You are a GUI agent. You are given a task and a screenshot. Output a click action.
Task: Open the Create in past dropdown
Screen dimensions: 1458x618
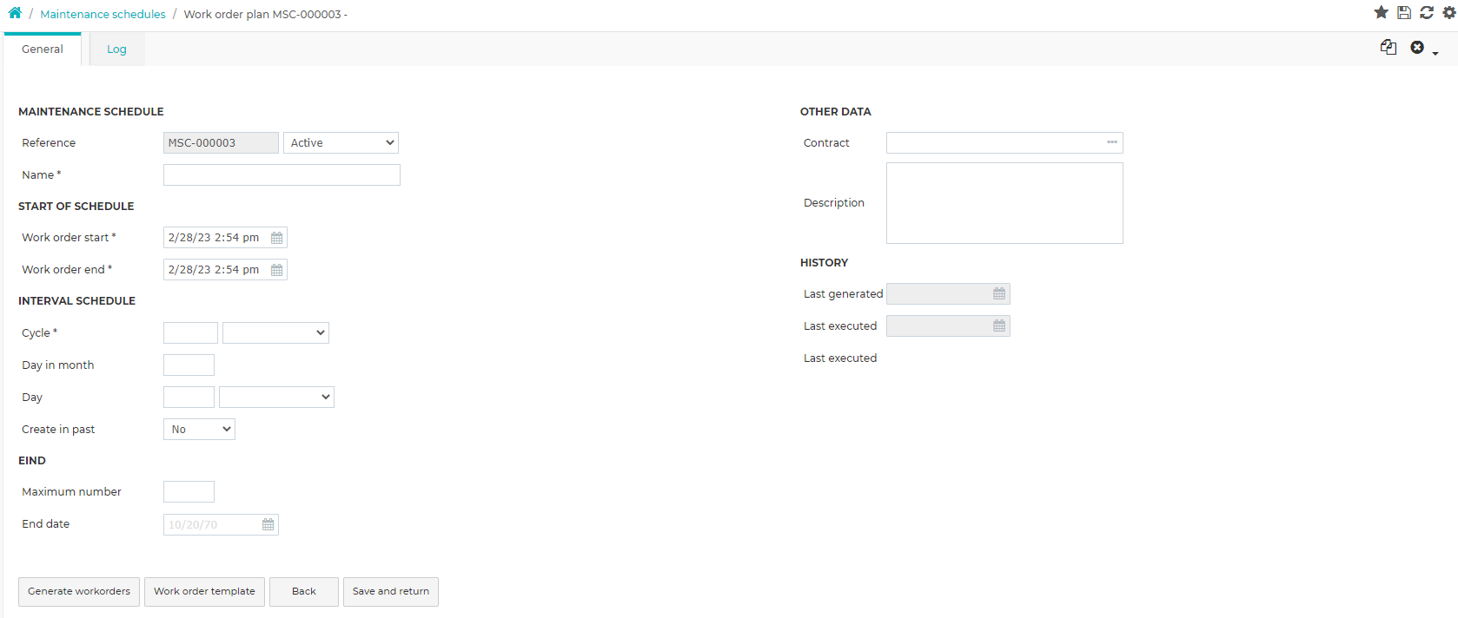[x=199, y=429]
